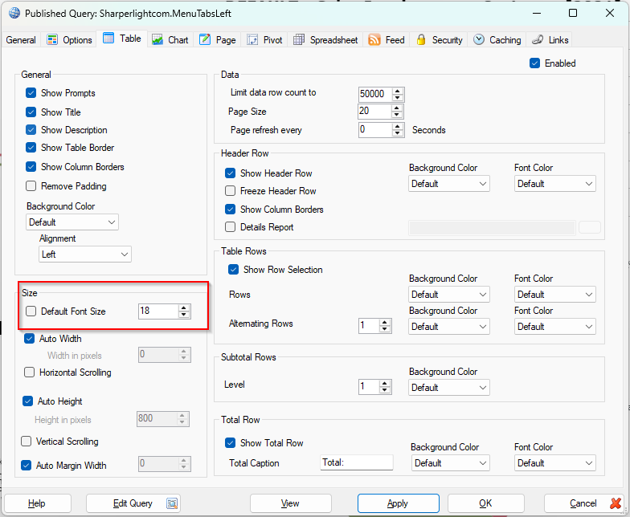The height and width of the screenshot is (517, 630).
Task: Toggle Show Title checkbox
Action: (x=31, y=112)
